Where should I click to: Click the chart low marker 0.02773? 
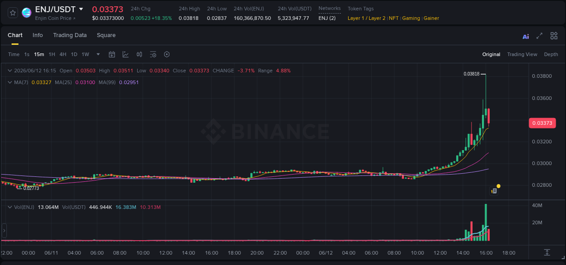31,188
